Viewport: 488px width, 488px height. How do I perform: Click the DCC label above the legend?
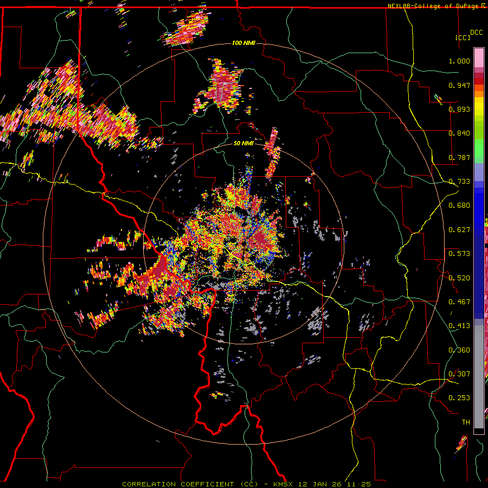(x=476, y=33)
